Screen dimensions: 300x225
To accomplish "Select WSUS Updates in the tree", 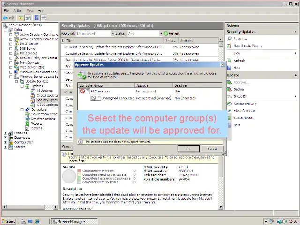I will (x=47, y=105).
